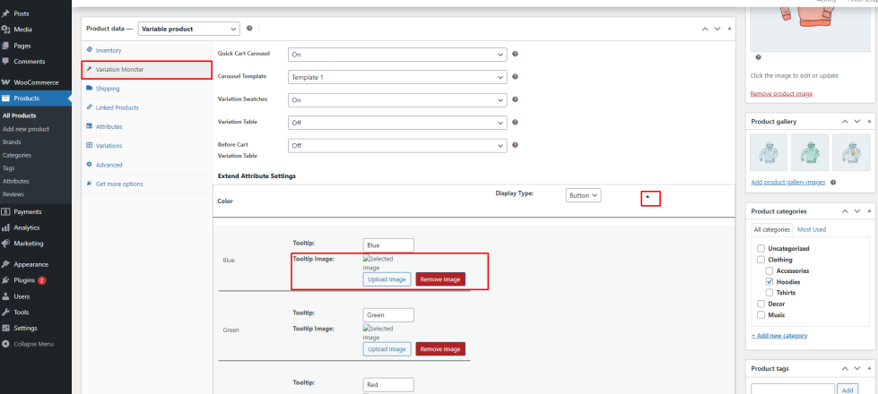The image size is (878, 394).
Task: Uncheck the Hoodies category checkbox
Action: pos(769,282)
